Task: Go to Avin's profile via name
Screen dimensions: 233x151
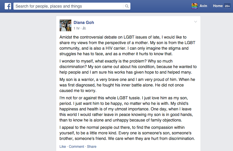Action: 203,6
